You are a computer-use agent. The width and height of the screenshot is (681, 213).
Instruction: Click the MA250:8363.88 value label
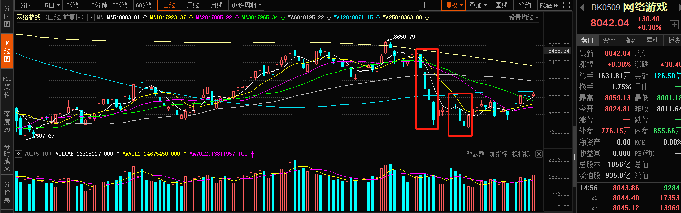[402, 17]
